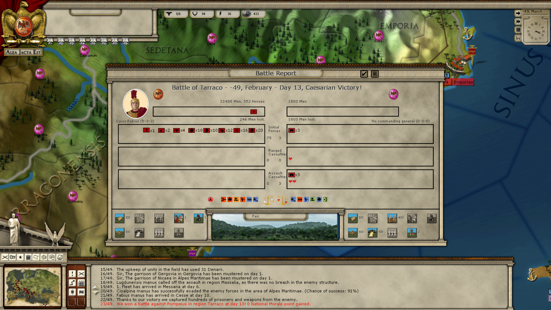Select the Osca city marker

pyautogui.click(x=212, y=38)
